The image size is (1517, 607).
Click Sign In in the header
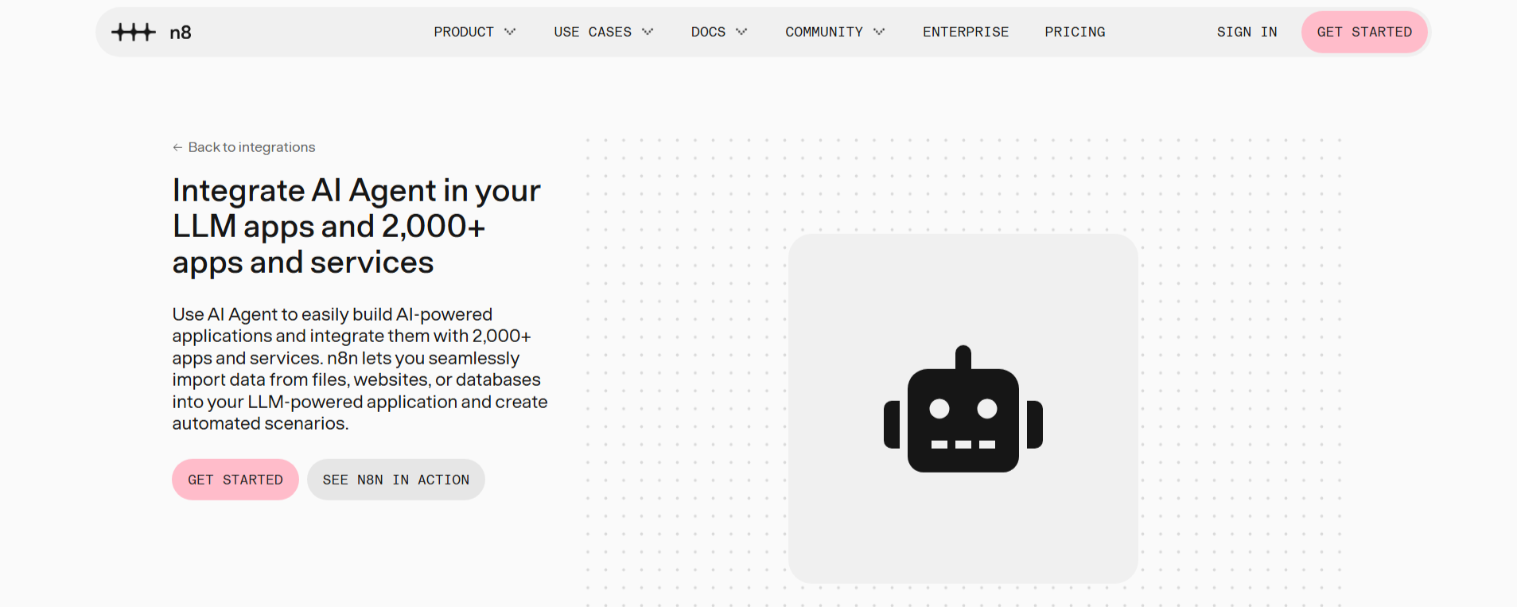pyautogui.click(x=1247, y=32)
